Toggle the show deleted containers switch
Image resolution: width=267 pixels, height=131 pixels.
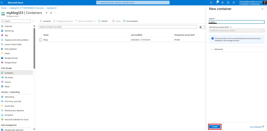point(202,27)
